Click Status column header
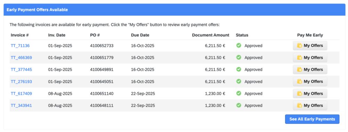This screenshot has width=348, height=132. pyautogui.click(x=242, y=35)
